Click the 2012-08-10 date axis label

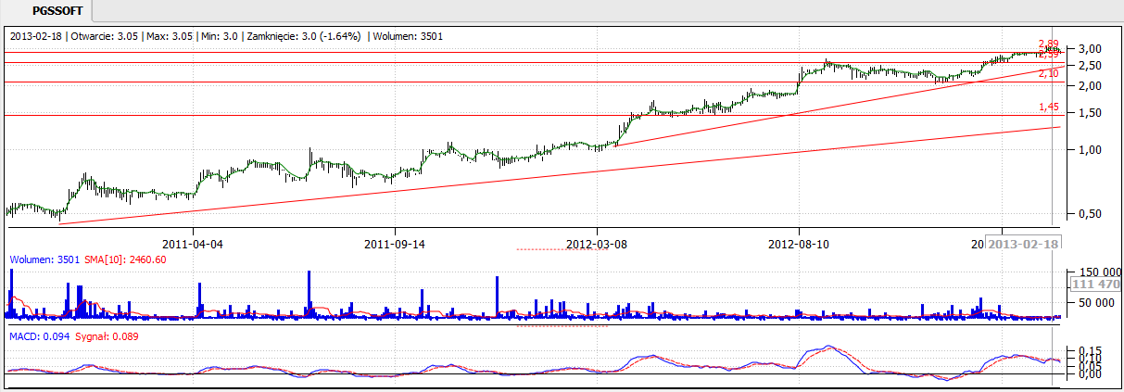(799, 245)
